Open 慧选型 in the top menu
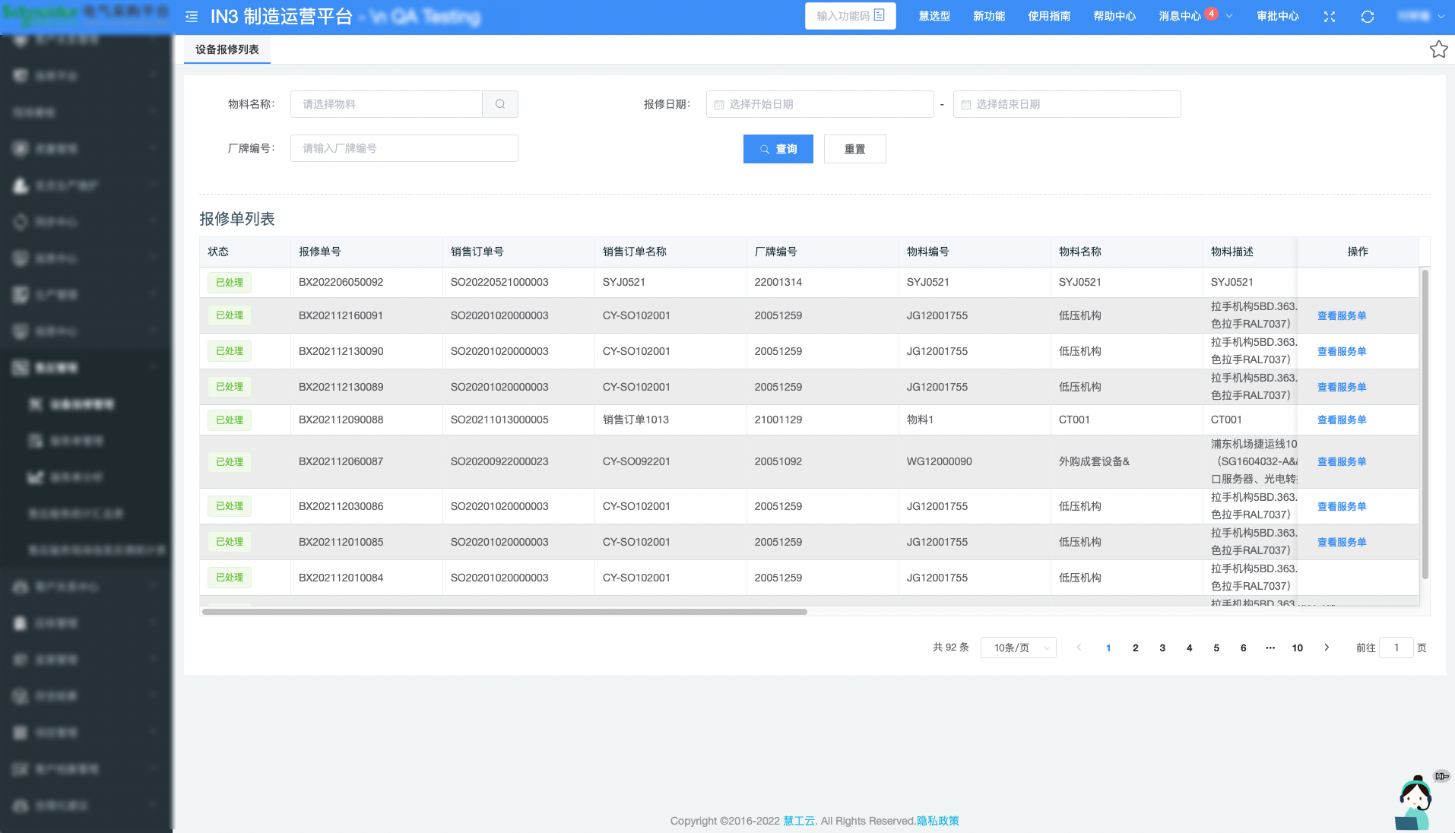1455x833 pixels. (x=934, y=16)
